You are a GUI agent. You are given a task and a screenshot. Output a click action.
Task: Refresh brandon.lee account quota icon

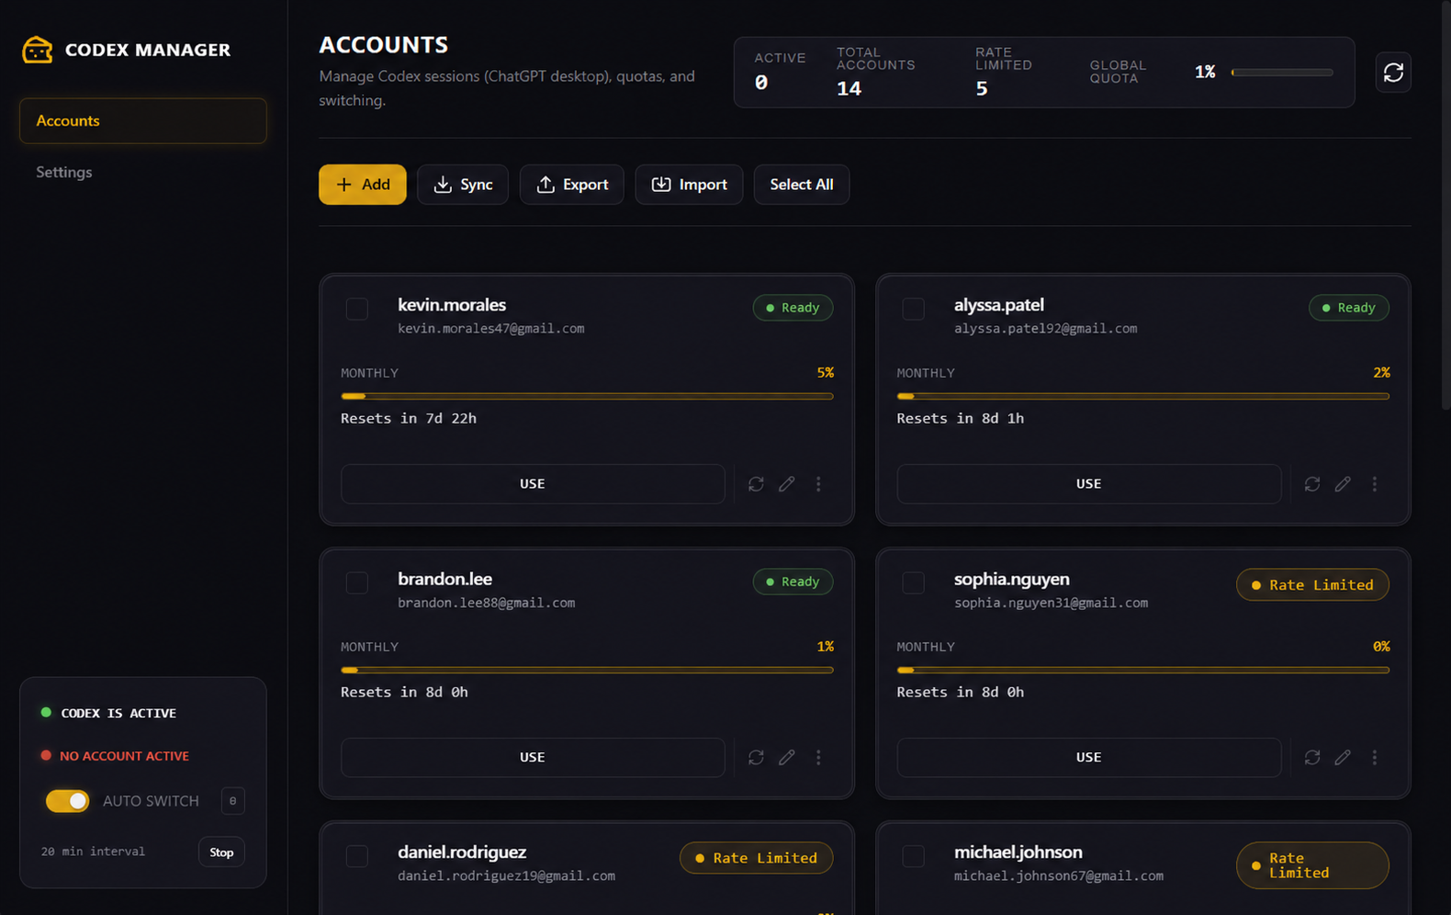pyautogui.click(x=756, y=758)
